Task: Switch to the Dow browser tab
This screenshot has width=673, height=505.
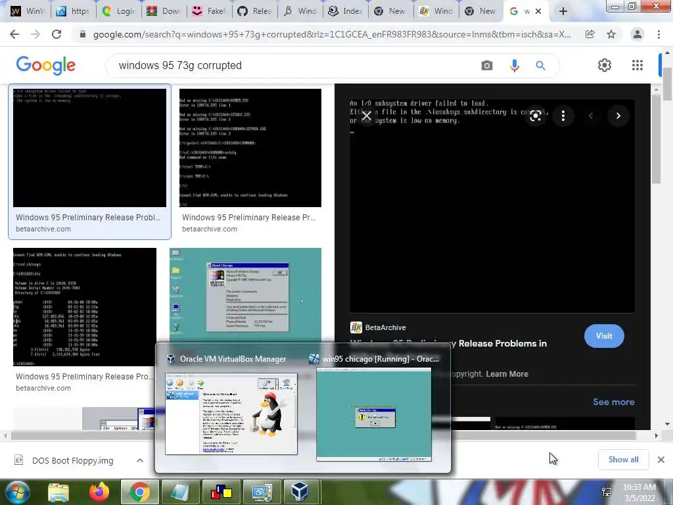Action: (164, 11)
